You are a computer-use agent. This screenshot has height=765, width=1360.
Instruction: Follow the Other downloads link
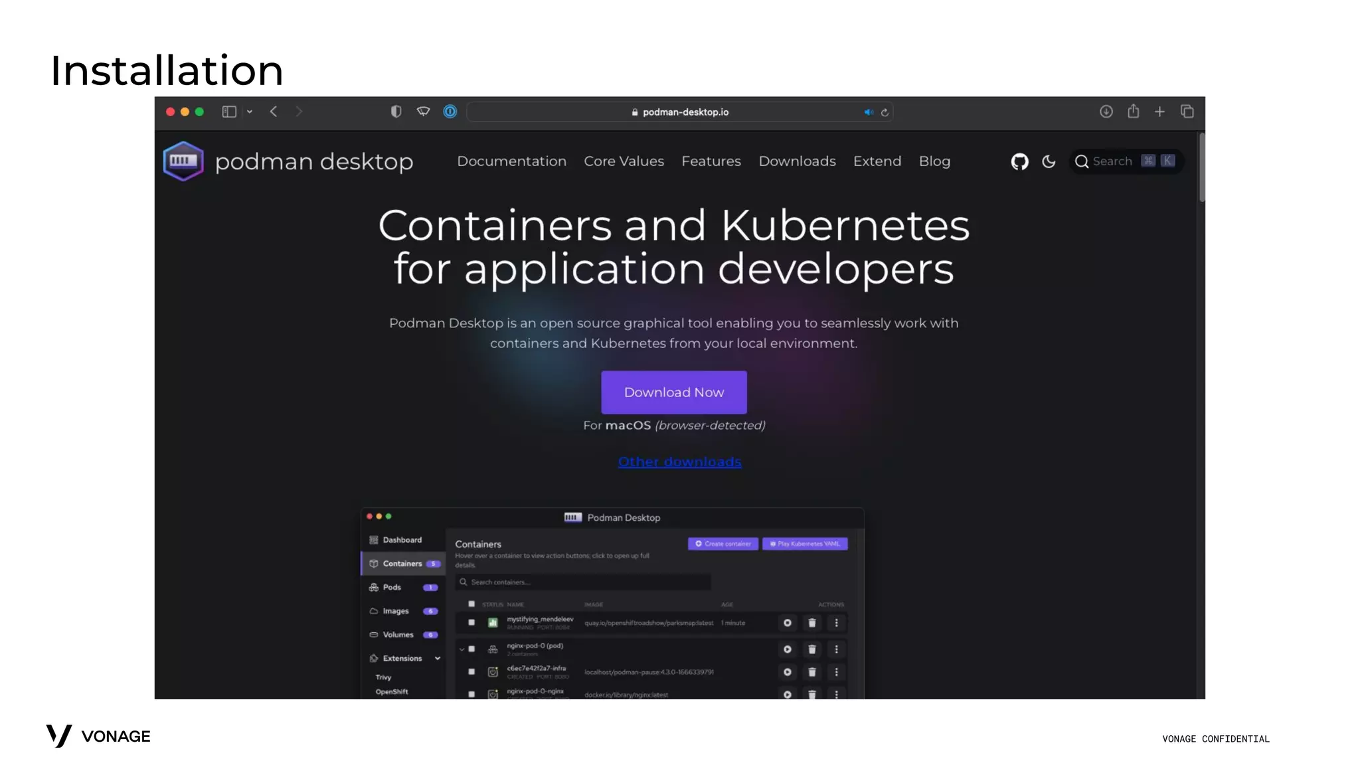[679, 462]
